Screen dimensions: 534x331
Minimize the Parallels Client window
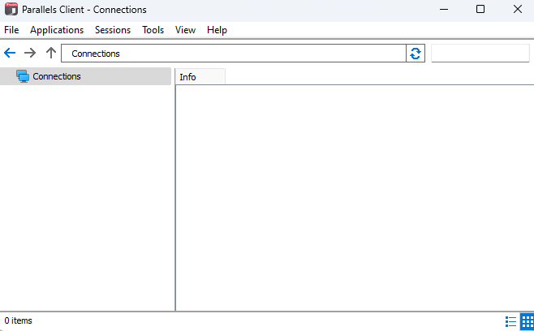(444, 9)
